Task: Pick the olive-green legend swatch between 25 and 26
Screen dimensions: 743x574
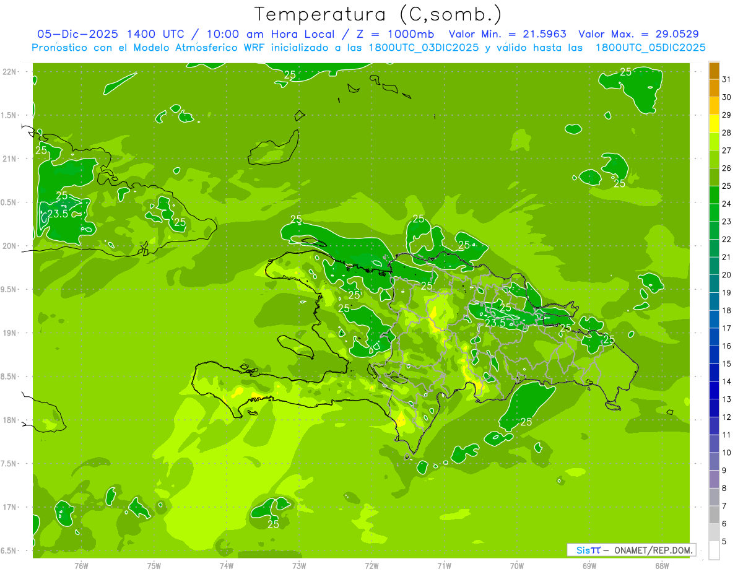Action: tap(714, 177)
